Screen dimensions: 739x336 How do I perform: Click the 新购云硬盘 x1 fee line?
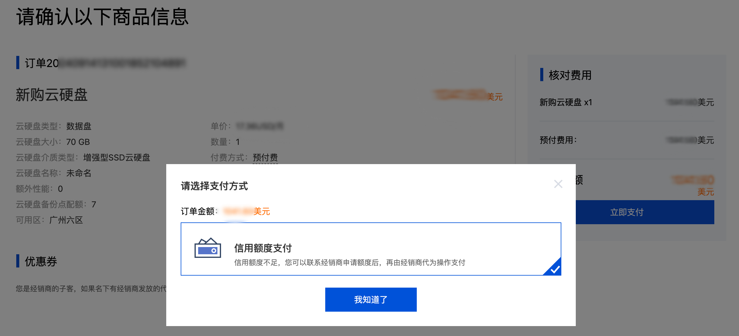(x=566, y=102)
